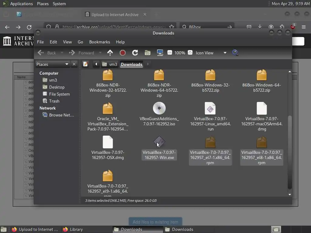The width and height of the screenshot is (311, 233).
Task: Open the Places sidebar selector dropdown
Action: pyautogui.click(x=53, y=64)
